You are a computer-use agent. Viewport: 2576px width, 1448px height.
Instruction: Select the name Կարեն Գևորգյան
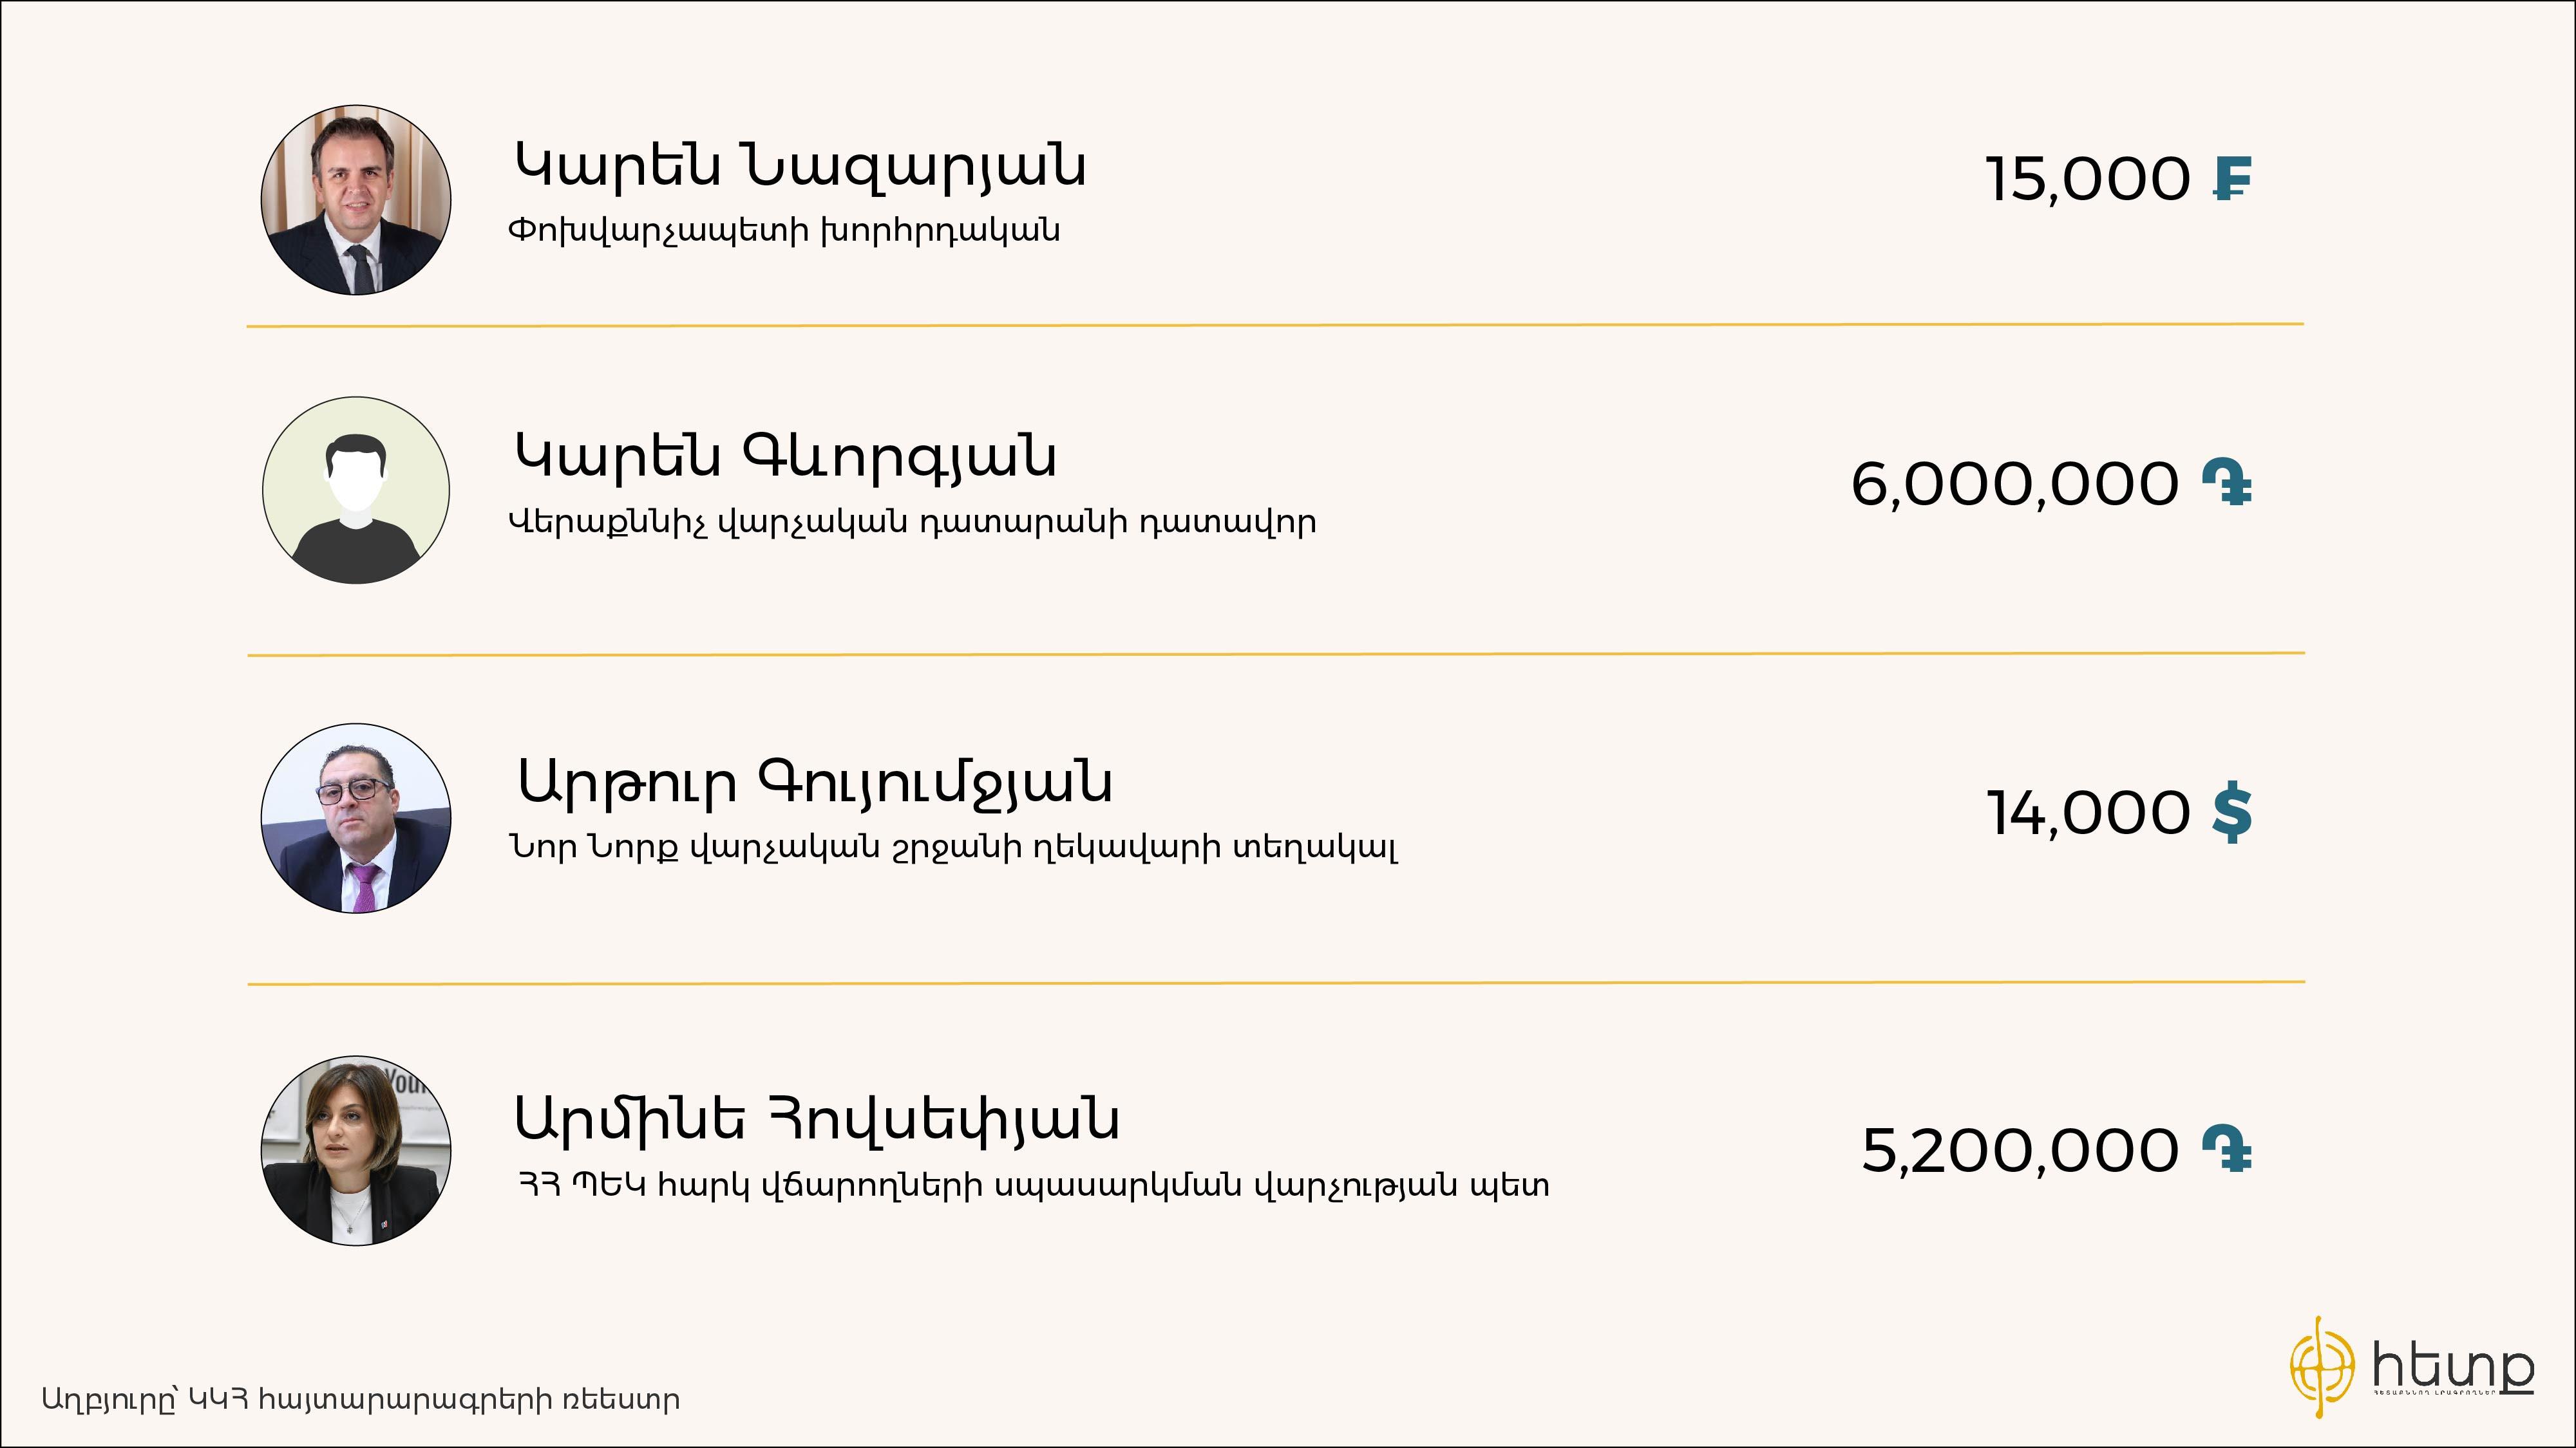(x=786, y=458)
